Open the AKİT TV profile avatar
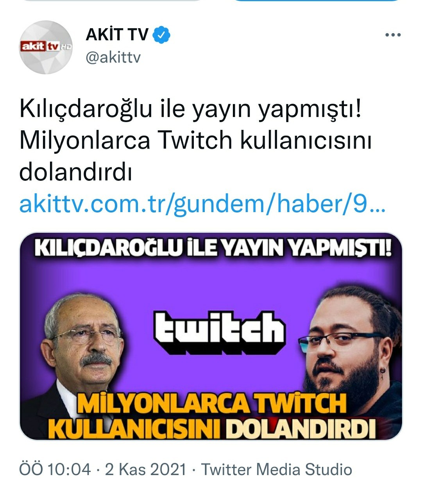Image resolution: width=422 pixels, height=497 pixels. (x=46, y=47)
